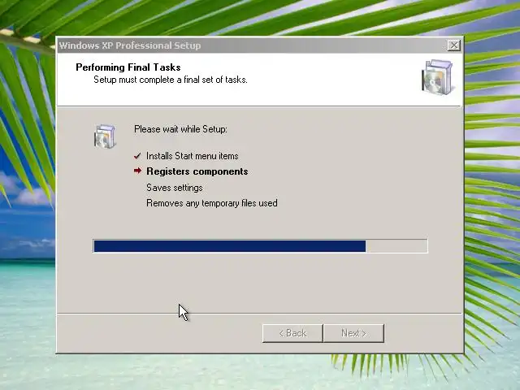Click the 'Saves settings' step text
The image size is (520, 390).
pos(175,188)
